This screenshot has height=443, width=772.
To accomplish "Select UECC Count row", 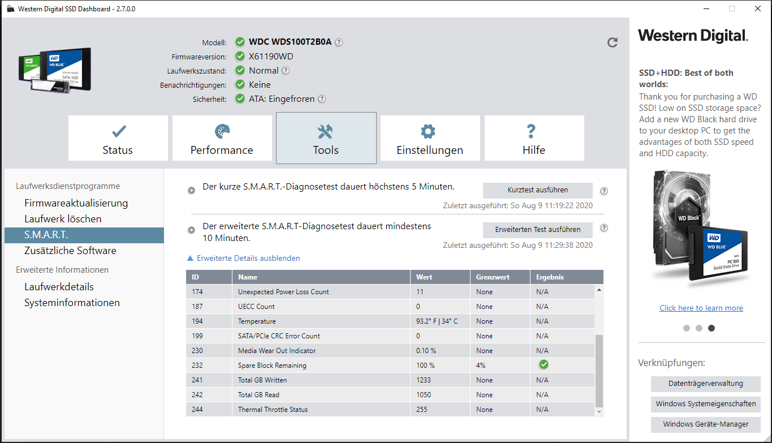I will tap(390, 307).
